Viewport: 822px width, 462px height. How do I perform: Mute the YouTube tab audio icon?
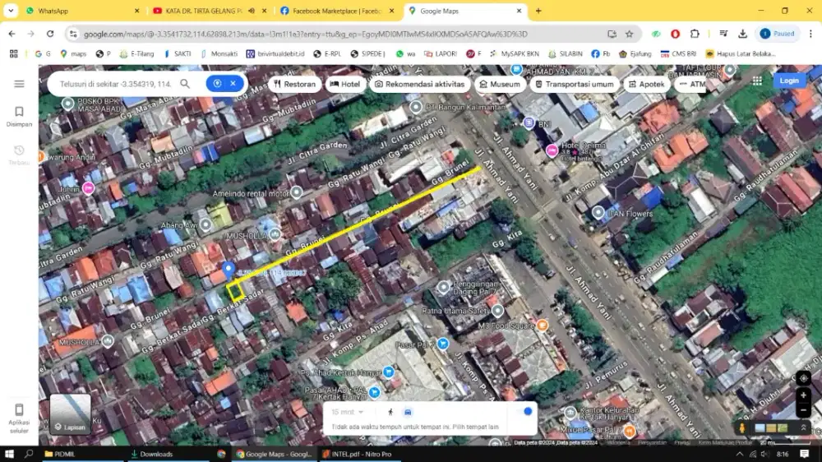coord(252,11)
